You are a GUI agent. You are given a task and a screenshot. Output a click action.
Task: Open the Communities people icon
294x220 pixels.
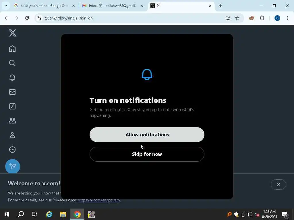(12, 121)
